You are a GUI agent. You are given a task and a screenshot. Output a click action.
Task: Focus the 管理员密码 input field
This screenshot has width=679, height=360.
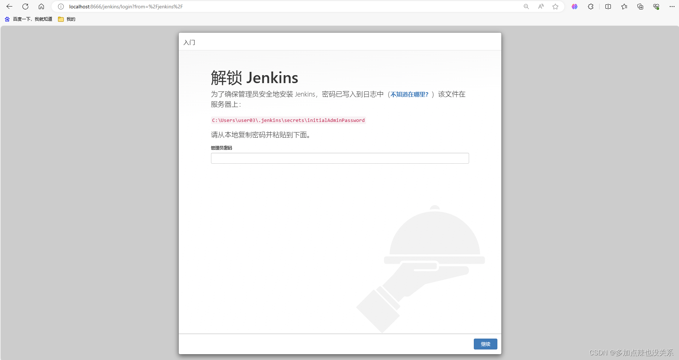tap(340, 158)
